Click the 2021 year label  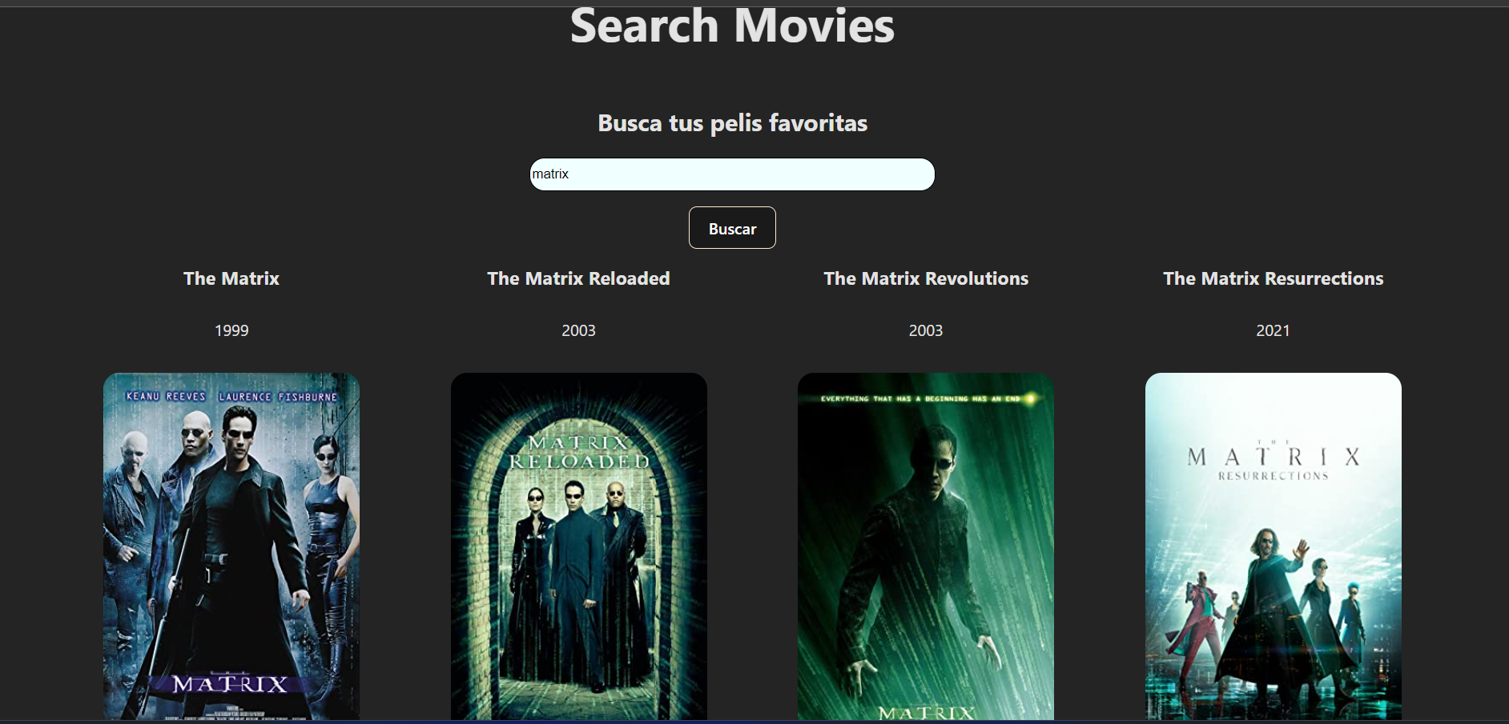tap(1273, 330)
